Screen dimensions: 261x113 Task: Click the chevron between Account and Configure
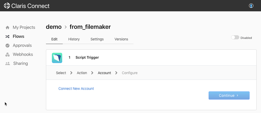point(116,73)
